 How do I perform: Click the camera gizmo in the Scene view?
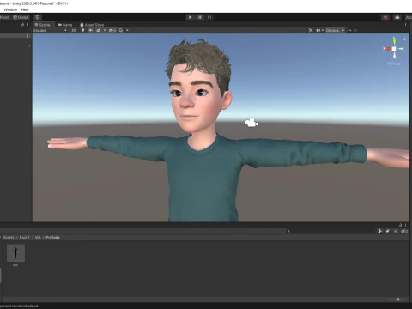tap(251, 123)
